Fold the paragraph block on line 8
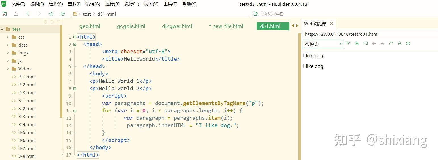This screenshot has width=438, height=160. [74, 89]
